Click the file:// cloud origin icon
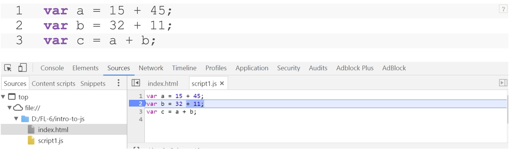 (x=18, y=108)
